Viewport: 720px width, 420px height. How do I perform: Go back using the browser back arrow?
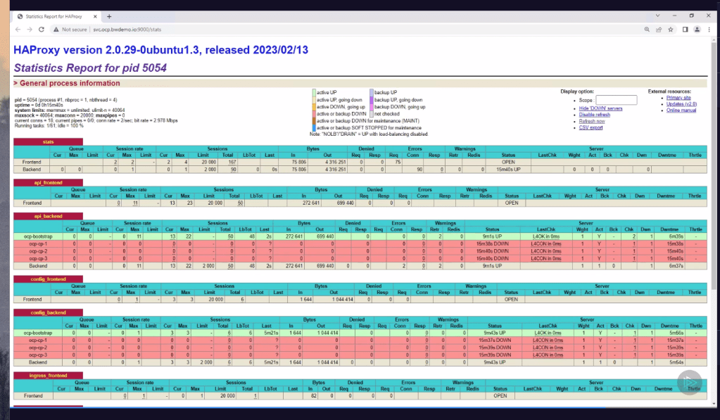(x=18, y=30)
